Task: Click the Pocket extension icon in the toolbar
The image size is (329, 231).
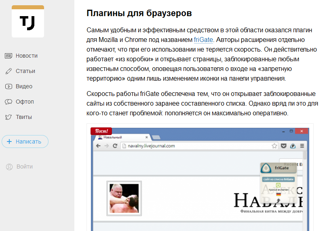Action: tap(283, 146)
